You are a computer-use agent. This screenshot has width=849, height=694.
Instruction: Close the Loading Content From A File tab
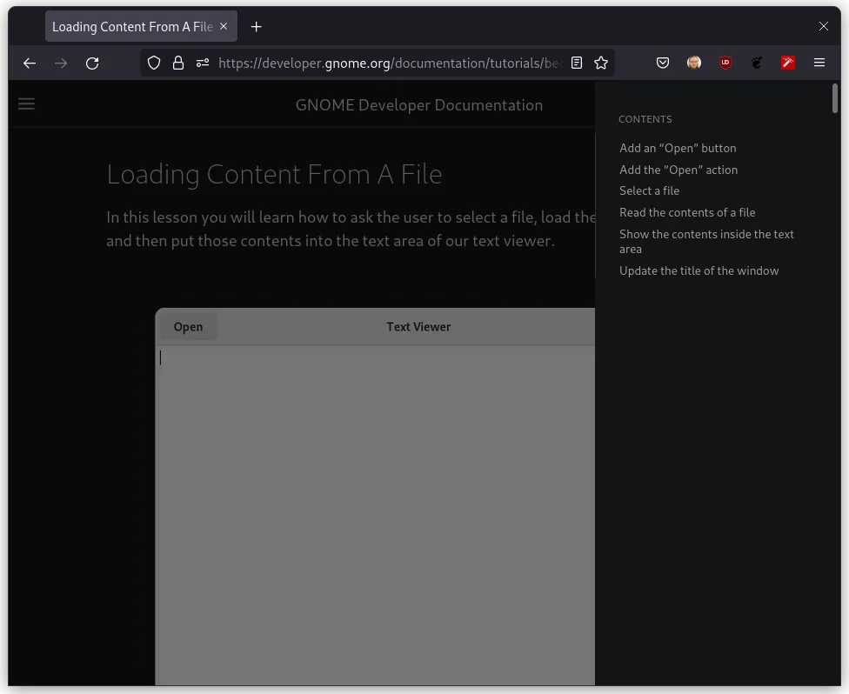coord(224,27)
